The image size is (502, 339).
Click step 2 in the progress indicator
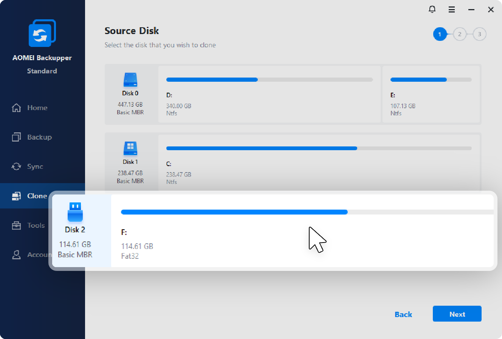460,34
